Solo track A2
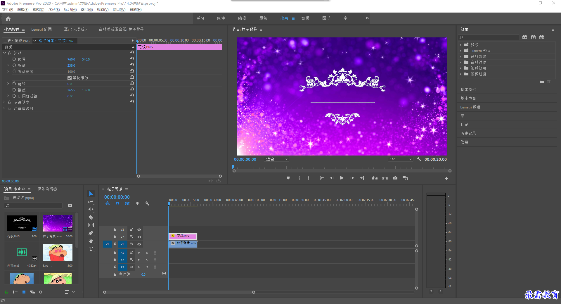 147,260
